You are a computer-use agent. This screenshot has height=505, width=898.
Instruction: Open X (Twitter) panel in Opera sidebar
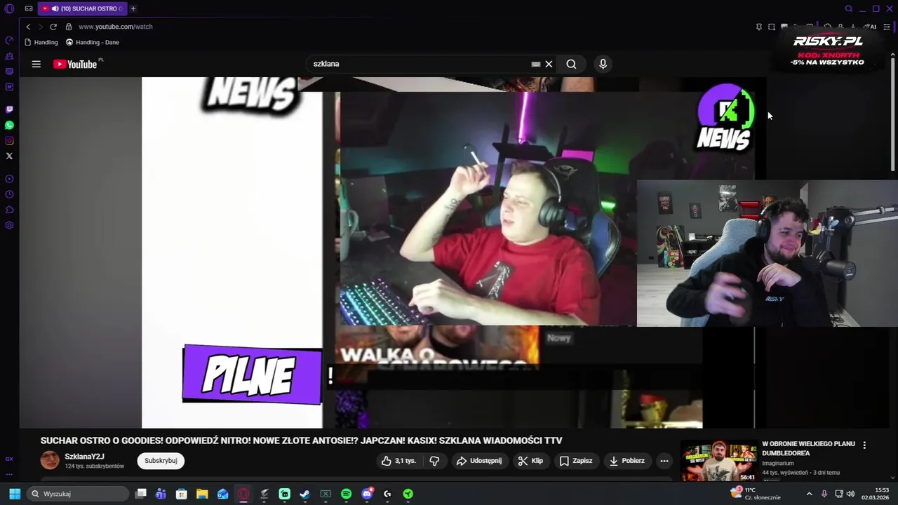[9, 156]
